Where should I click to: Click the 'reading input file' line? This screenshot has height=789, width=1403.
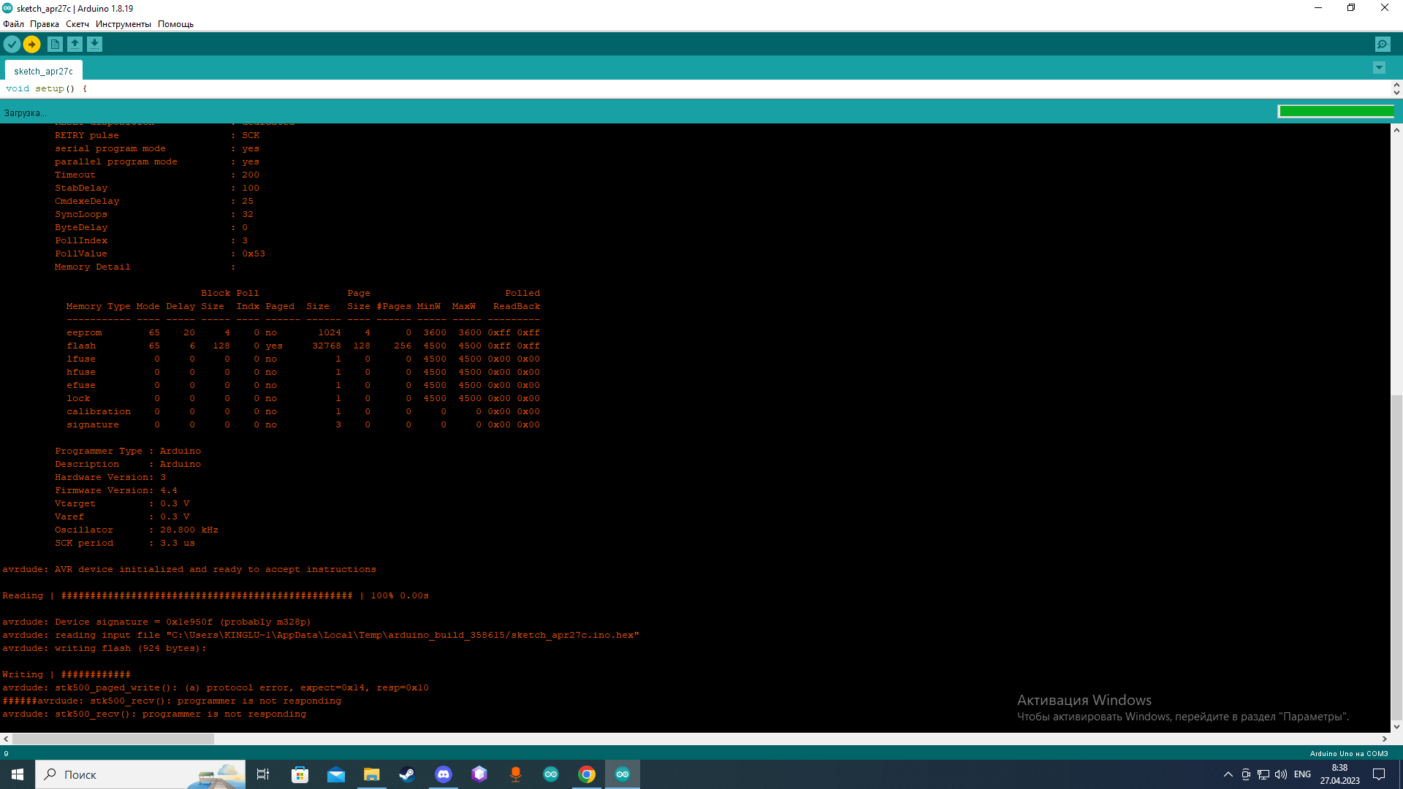321,636
